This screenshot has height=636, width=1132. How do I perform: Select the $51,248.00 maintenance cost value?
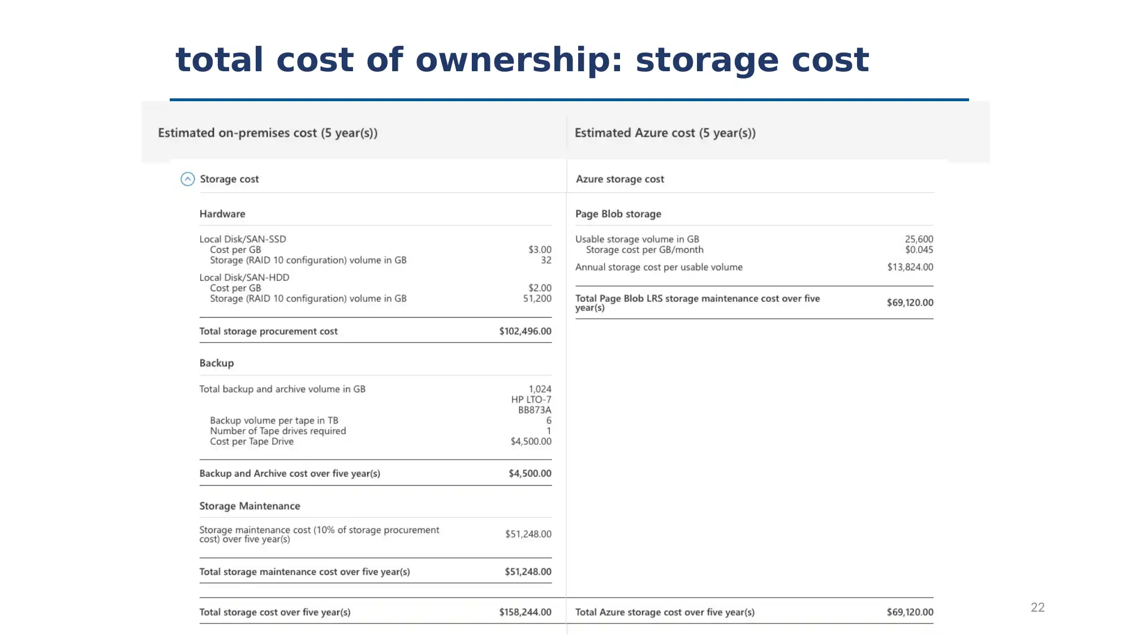[528, 534]
